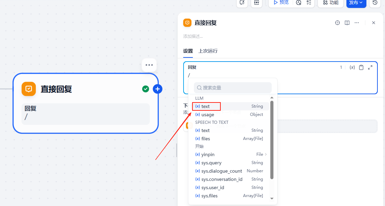
Task: Expand the yinpin File variable submenu
Action: pos(266,154)
